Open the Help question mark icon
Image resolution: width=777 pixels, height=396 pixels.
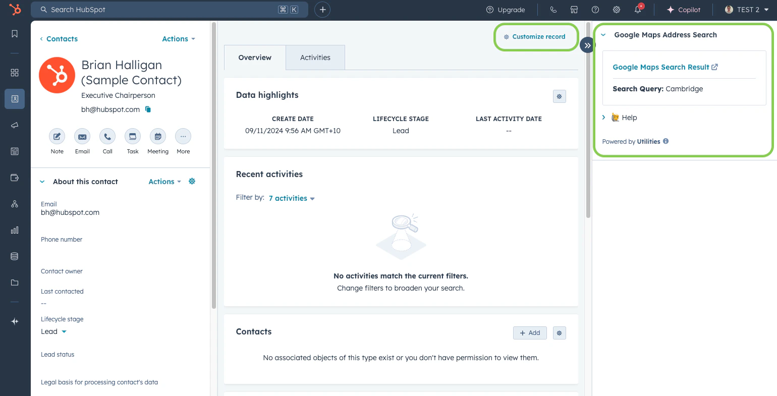click(x=595, y=10)
